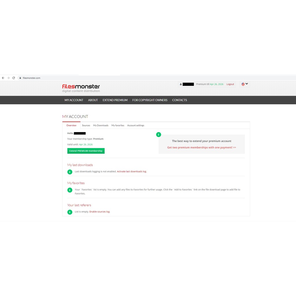Click info icon under Your last referers
Image resolution: width=296 pixels, height=296 pixels.
click(70, 212)
